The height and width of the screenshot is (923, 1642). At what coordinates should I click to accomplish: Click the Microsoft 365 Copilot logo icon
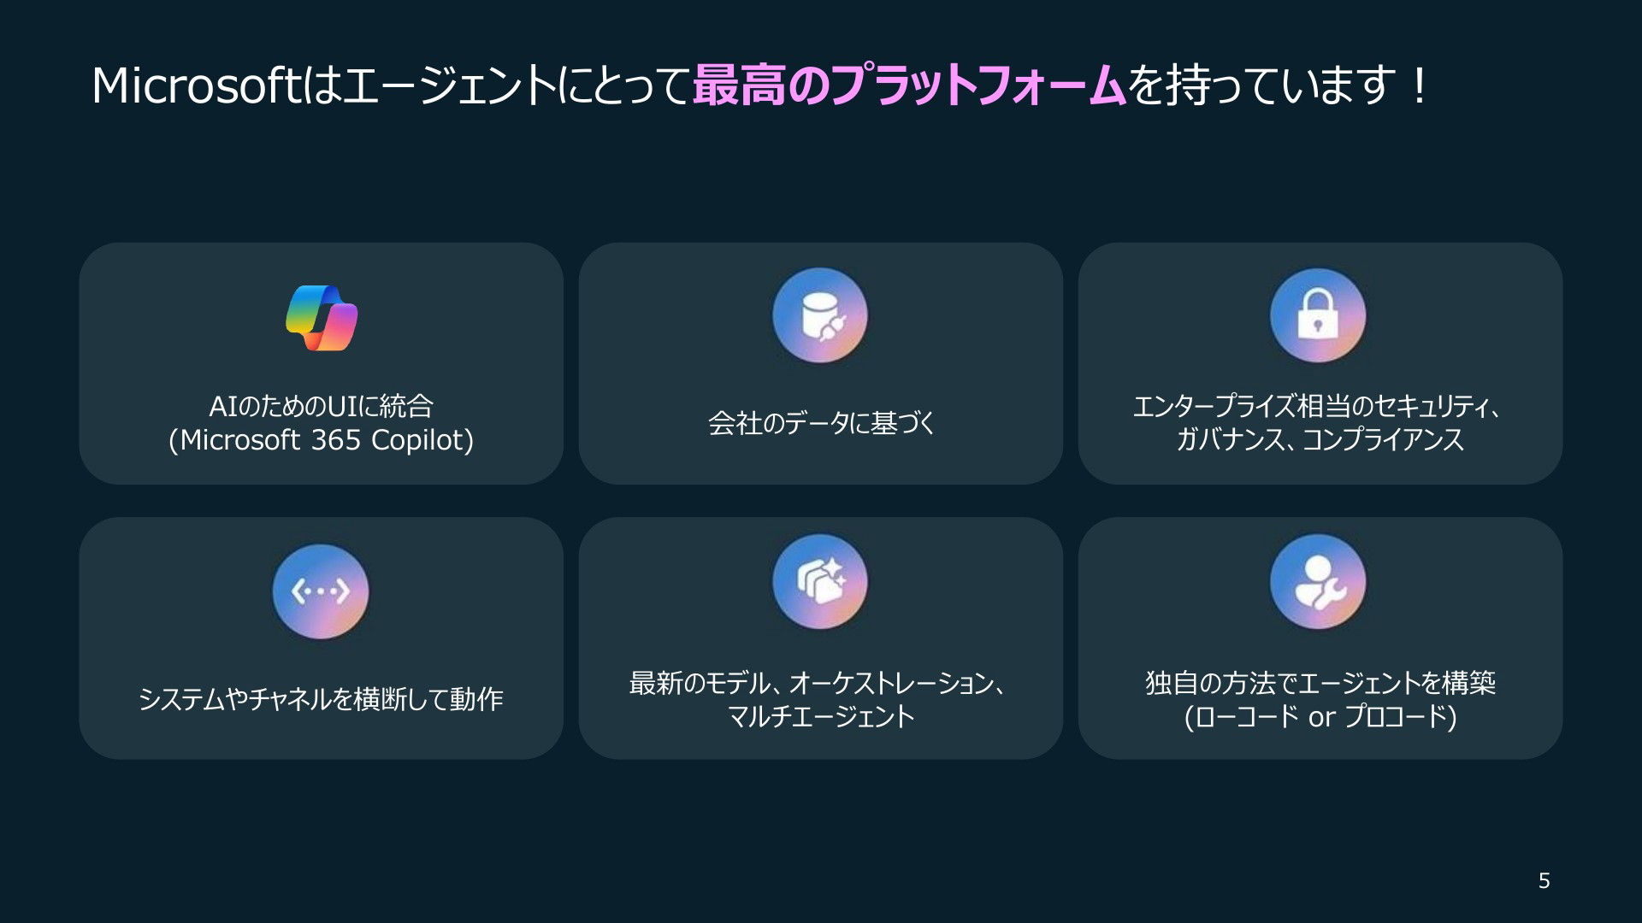point(322,317)
